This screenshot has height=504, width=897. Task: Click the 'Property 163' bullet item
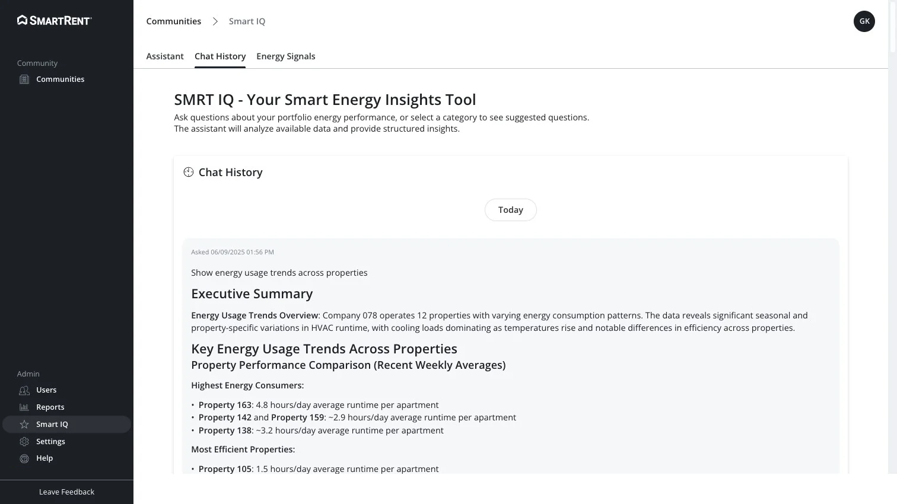click(319, 405)
